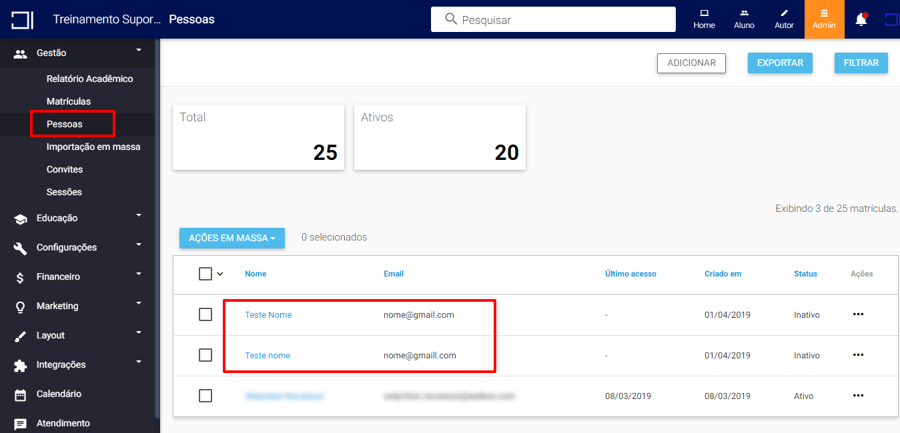Click the EXPORTAR button
This screenshot has height=433, width=900.
[780, 63]
